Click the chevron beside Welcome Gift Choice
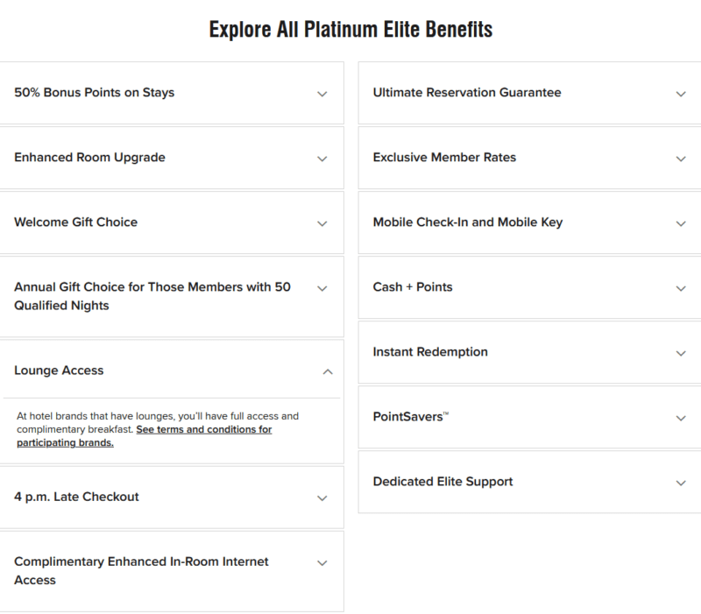The image size is (701, 614). click(322, 222)
